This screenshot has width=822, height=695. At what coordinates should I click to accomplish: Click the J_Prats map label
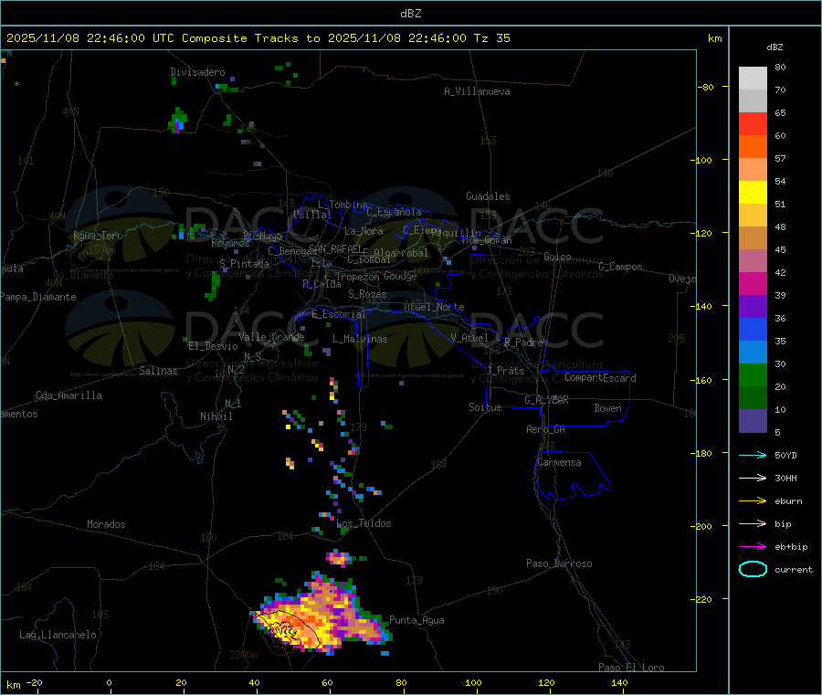506,371
